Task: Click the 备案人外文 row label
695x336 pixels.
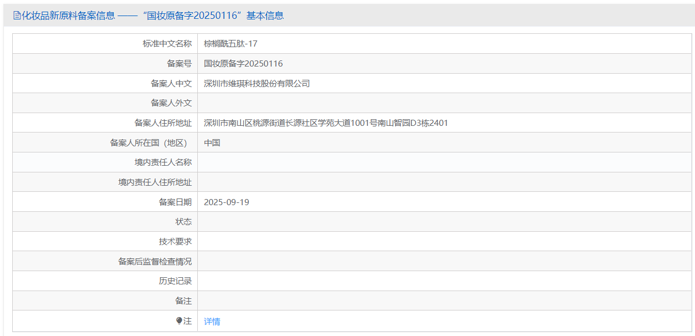Action: 171,103
